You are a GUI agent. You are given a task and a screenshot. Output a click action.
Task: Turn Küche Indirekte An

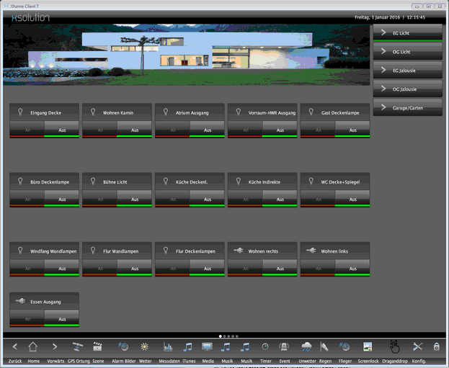coord(246,199)
